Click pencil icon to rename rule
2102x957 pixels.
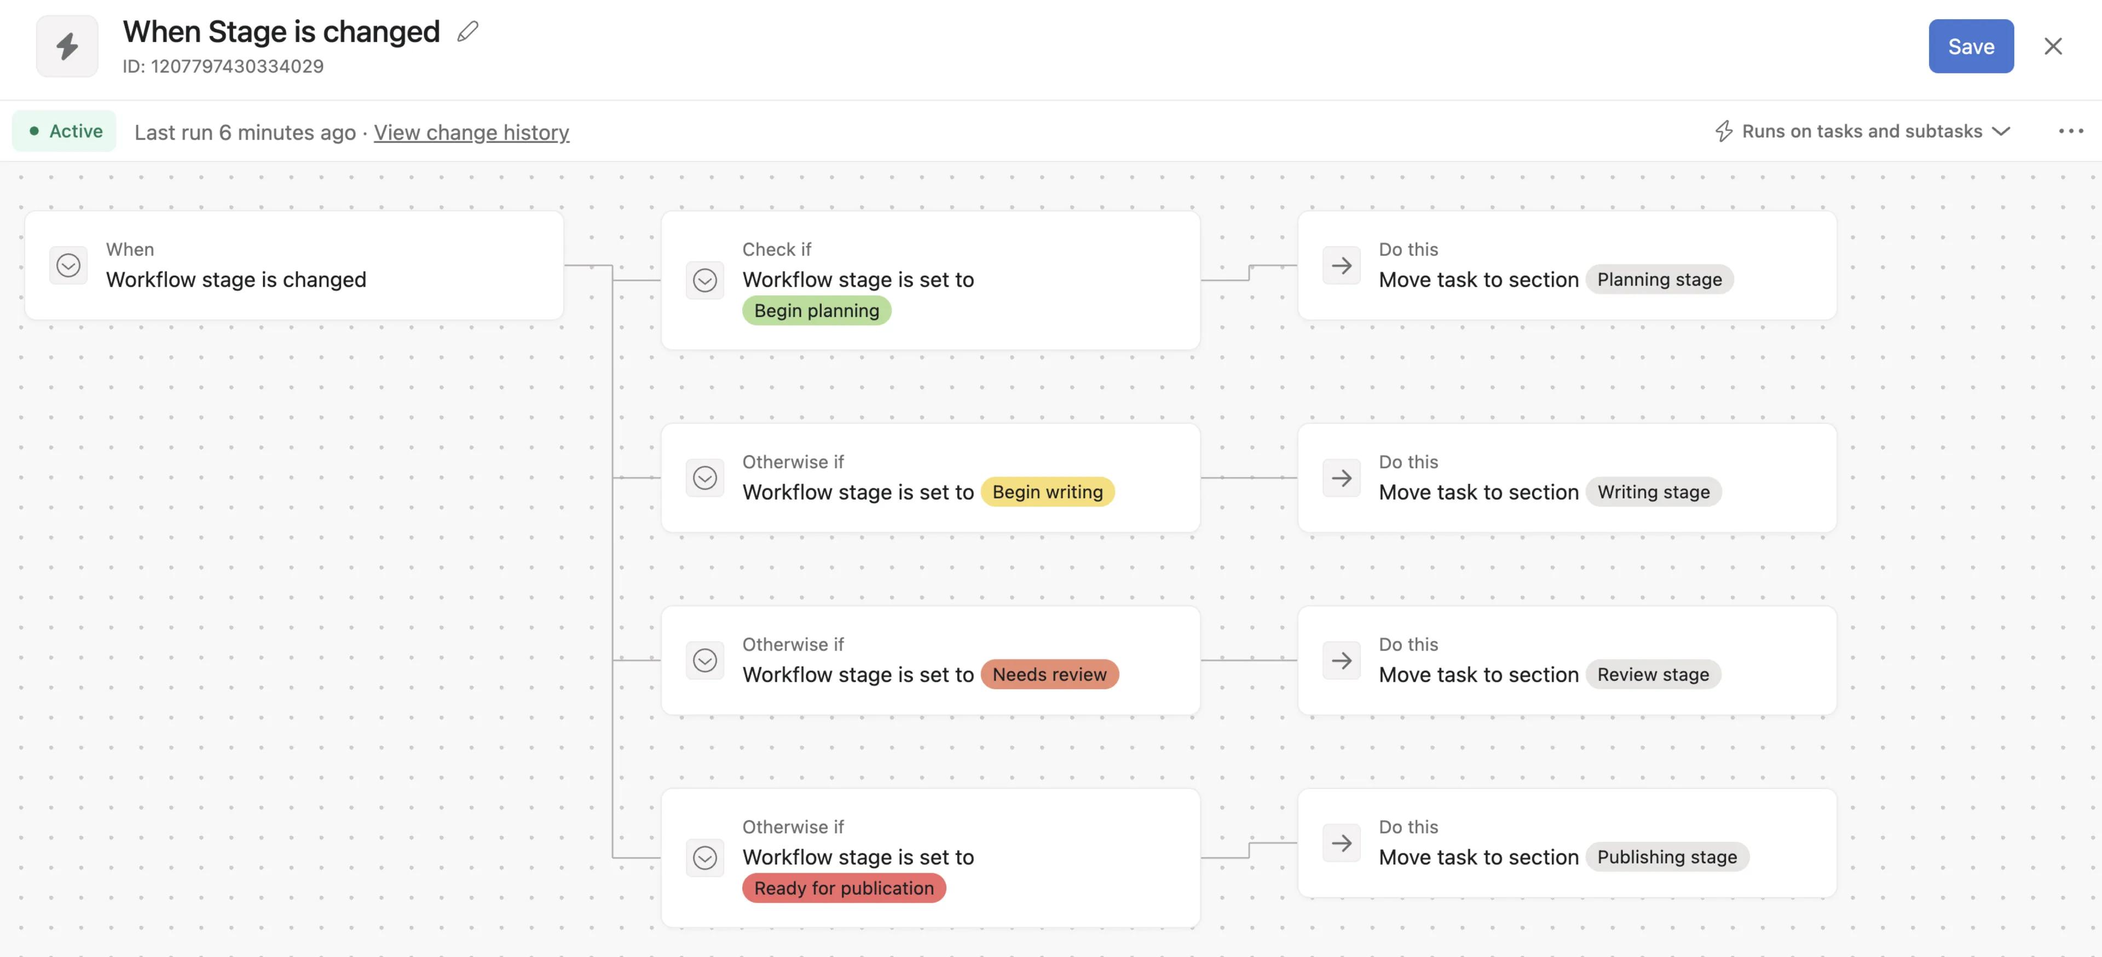pos(467,32)
